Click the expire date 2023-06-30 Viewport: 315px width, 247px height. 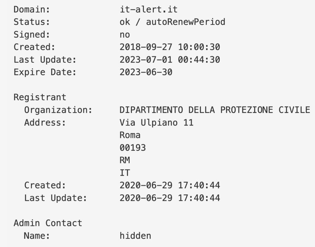tap(146, 72)
